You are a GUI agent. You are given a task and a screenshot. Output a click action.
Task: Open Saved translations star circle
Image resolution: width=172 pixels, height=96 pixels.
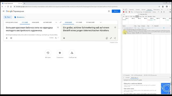coord(60,53)
